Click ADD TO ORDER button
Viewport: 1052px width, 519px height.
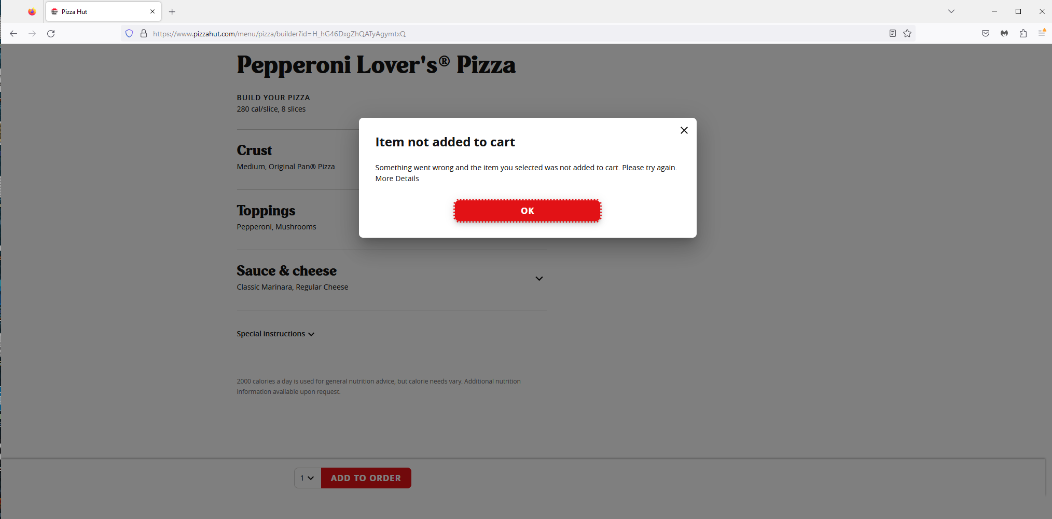(x=366, y=478)
